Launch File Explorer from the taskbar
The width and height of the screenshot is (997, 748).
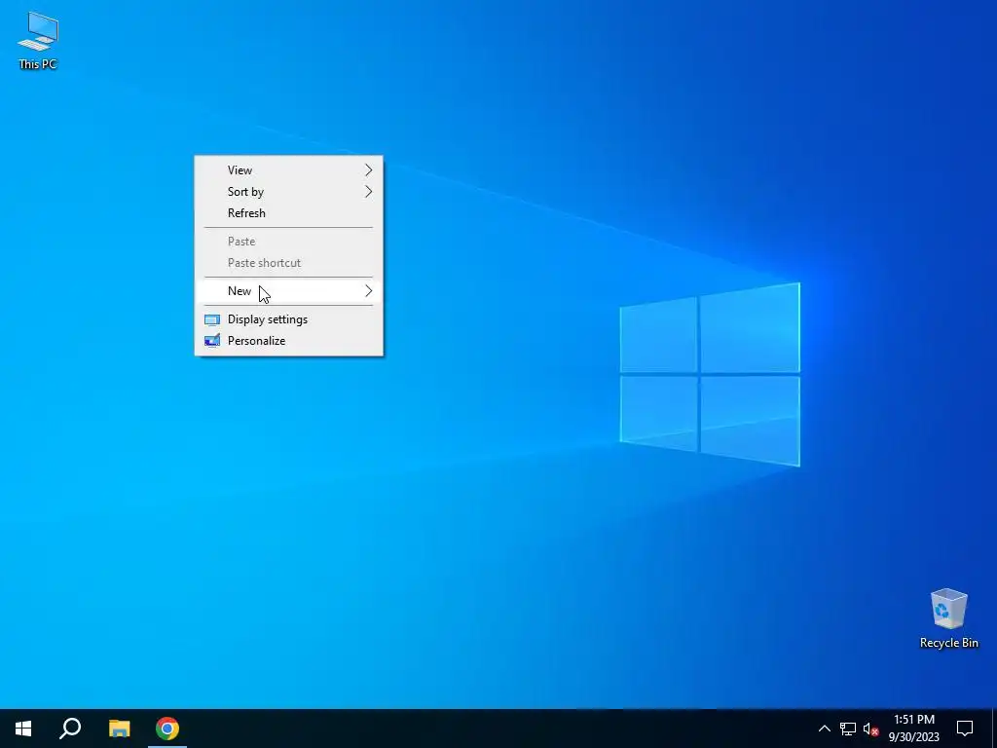coord(119,729)
